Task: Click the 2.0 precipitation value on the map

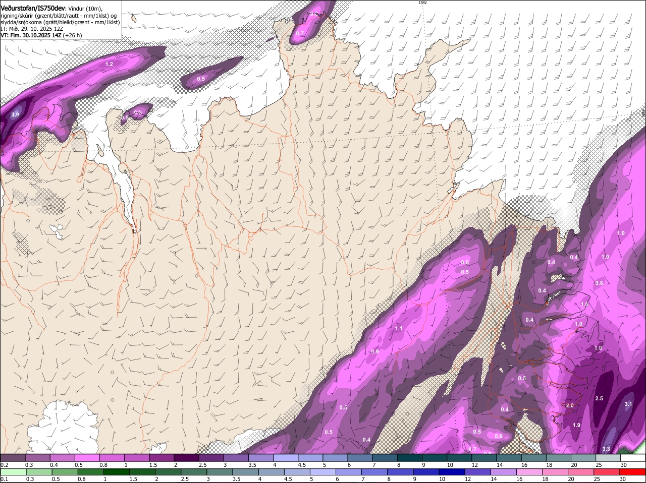Action: 570,405
